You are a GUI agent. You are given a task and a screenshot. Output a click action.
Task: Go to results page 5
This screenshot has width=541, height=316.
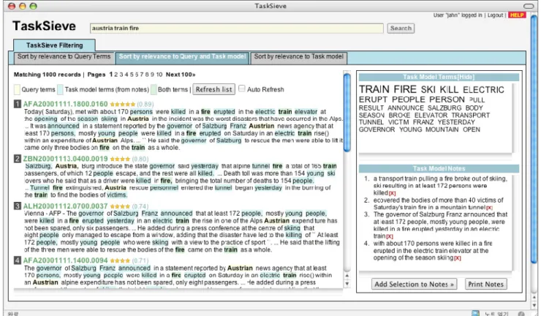pyautogui.click(x=132, y=75)
